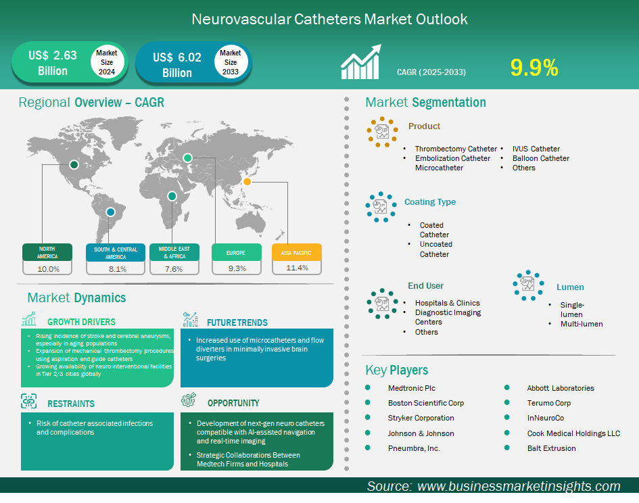Click the Restraints chain-link icon

(x=28, y=401)
